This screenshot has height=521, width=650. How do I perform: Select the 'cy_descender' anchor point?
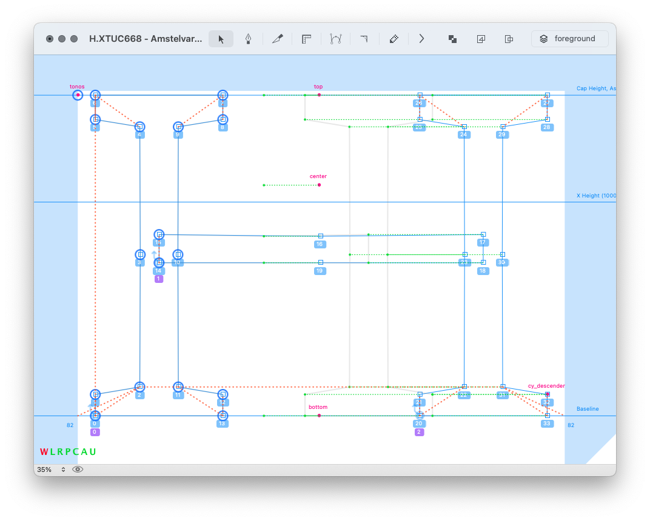tap(548, 394)
